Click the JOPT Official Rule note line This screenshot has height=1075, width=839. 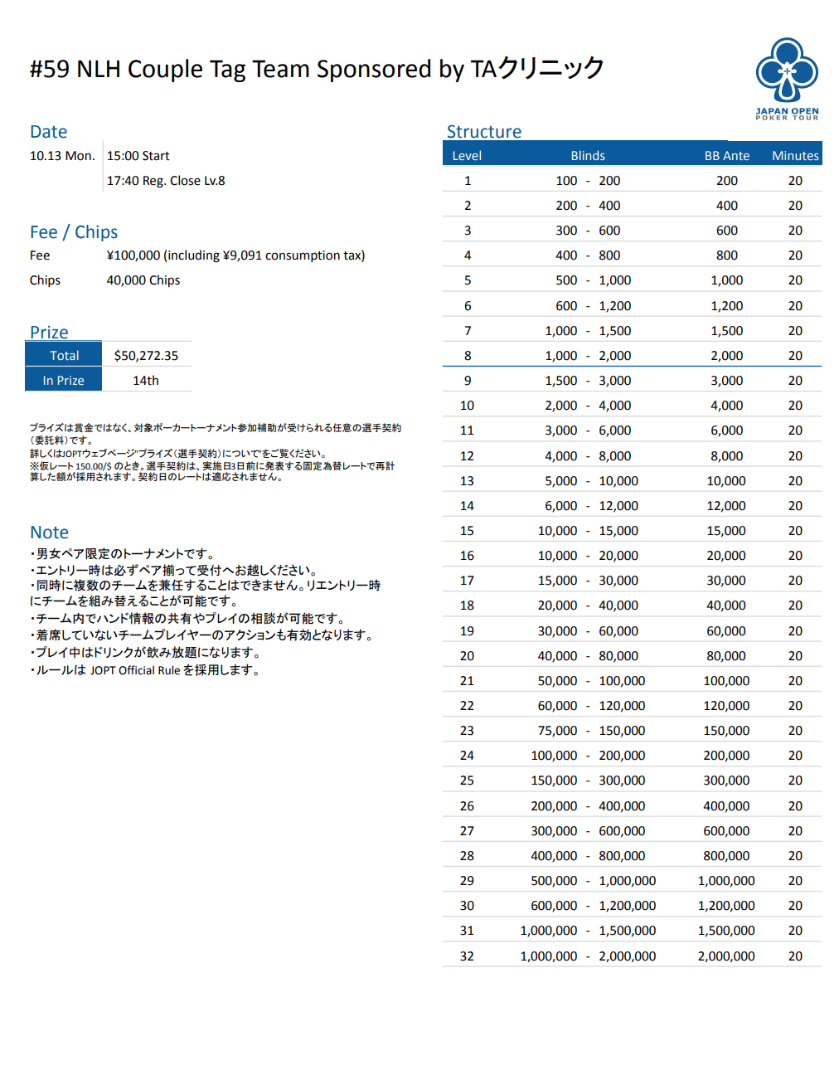[148, 670]
